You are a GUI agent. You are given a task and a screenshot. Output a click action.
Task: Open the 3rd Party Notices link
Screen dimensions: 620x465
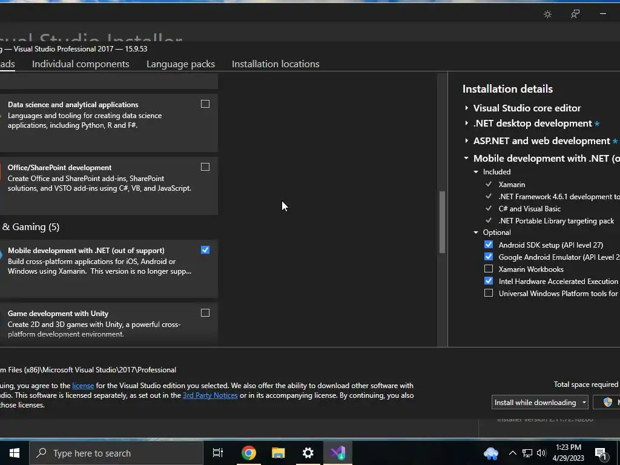point(210,395)
